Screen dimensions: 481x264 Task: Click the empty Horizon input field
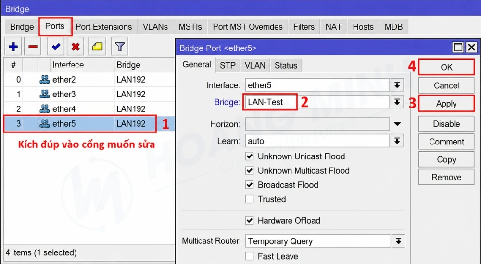(x=317, y=124)
